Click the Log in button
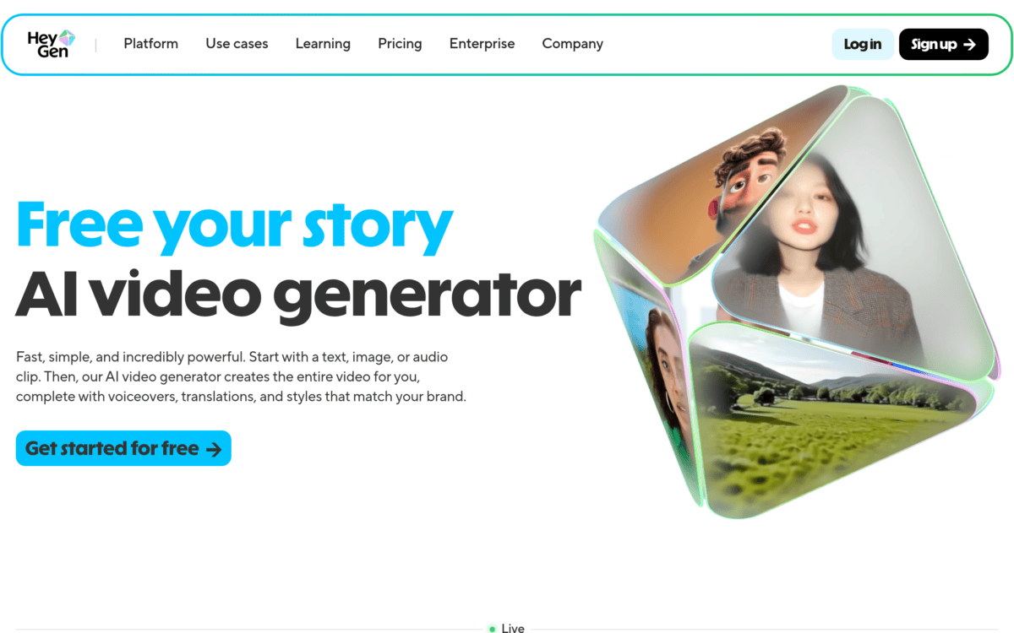1014x633 pixels. 863,45
